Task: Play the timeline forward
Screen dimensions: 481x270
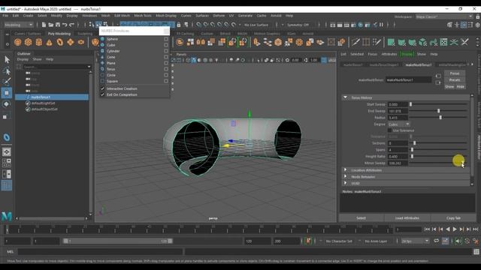Action: pyautogui.click(x=455, y=229)
